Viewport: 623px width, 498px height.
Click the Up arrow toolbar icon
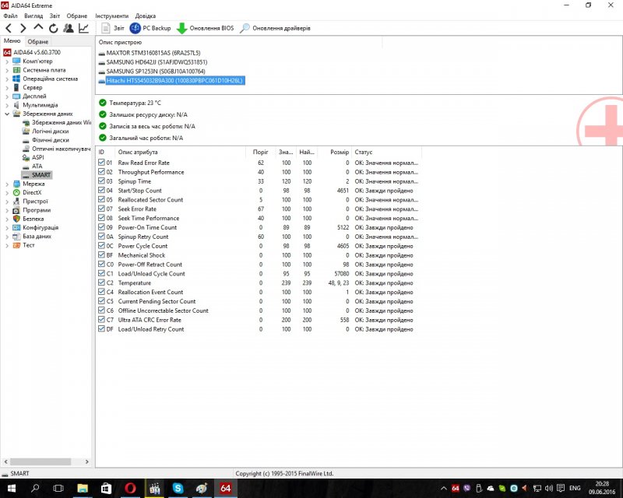point(39,28)
